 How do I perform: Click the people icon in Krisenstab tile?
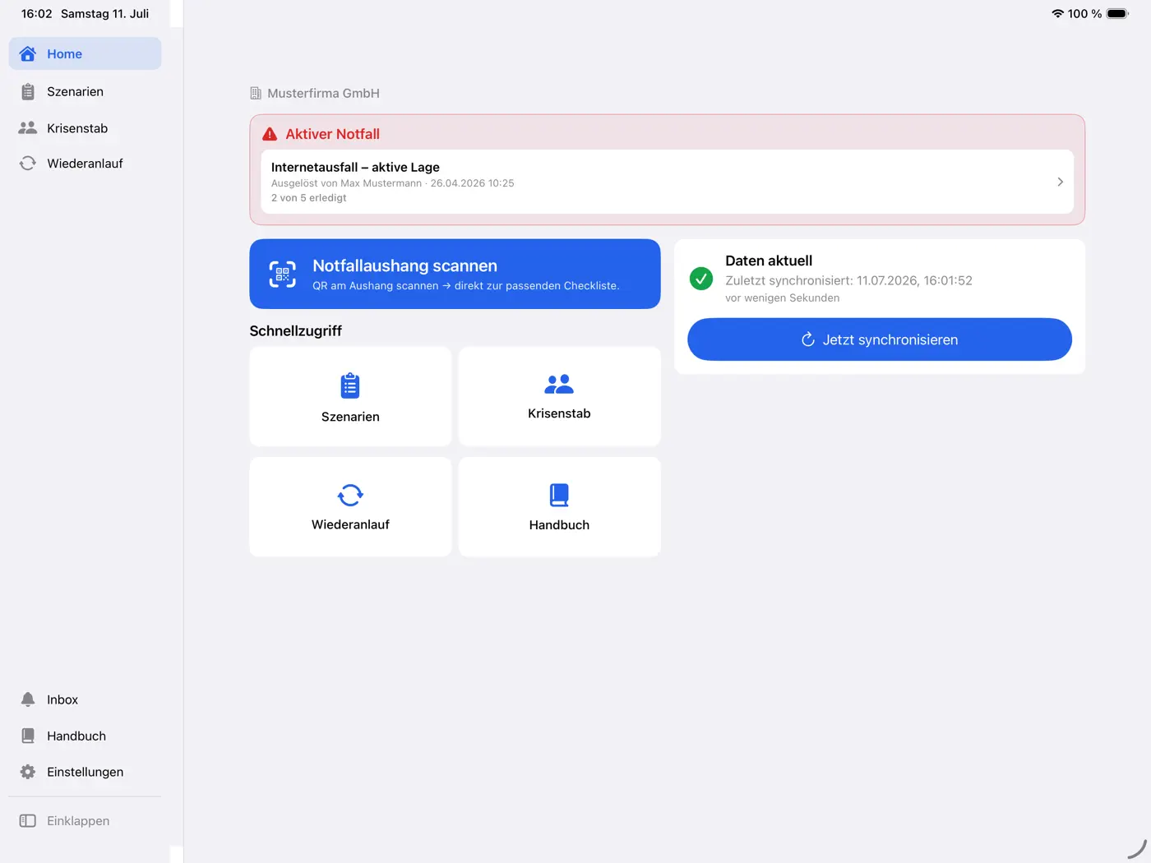coord(559,384)
